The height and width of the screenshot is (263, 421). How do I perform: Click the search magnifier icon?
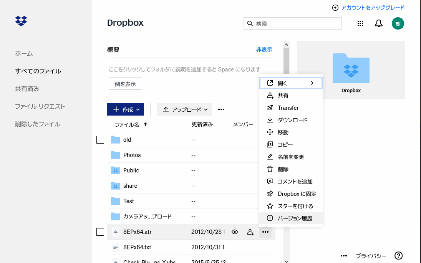[250, 24]
